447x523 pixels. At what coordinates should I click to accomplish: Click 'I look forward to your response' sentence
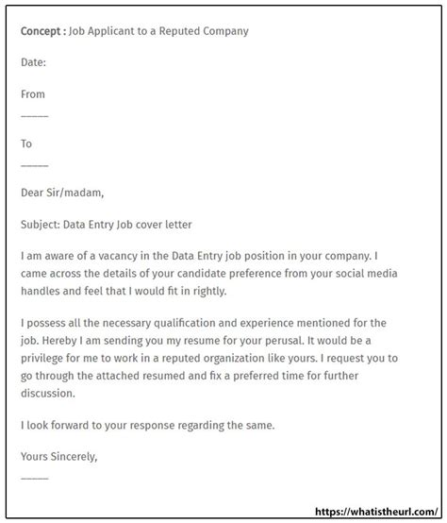(147, 425)
